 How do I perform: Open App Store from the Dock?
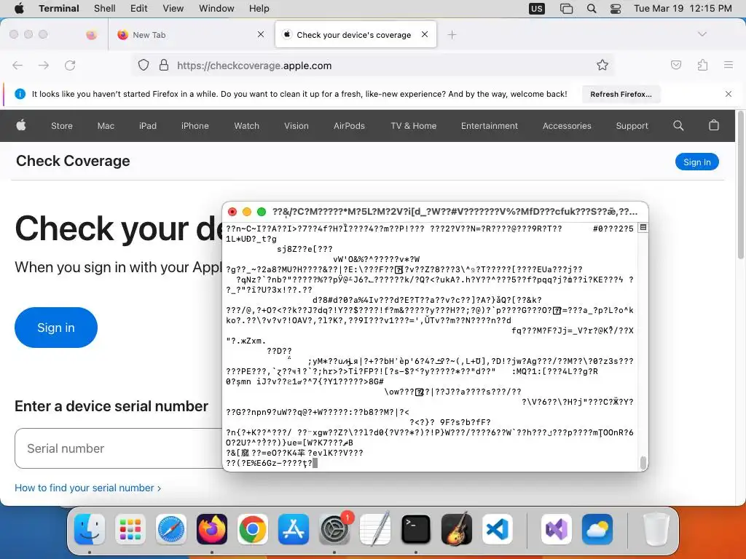(x=294, y=529)
